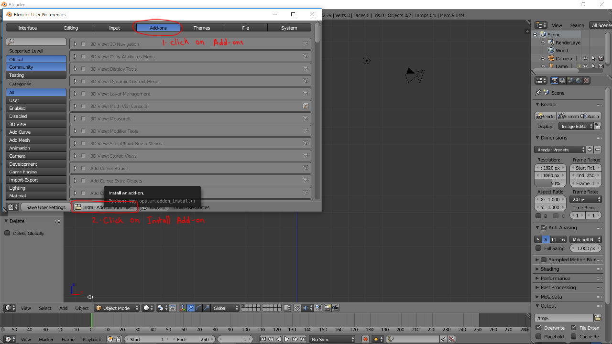This screenshot has width=612, height=344.
Task: Click the OpenGL render animation clapper icon
Action: [x=335, y=308]
